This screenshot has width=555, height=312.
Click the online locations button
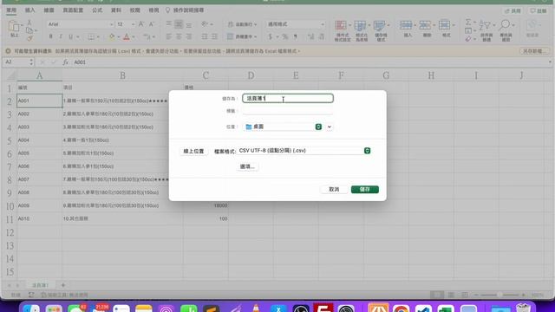click(193, 151)
